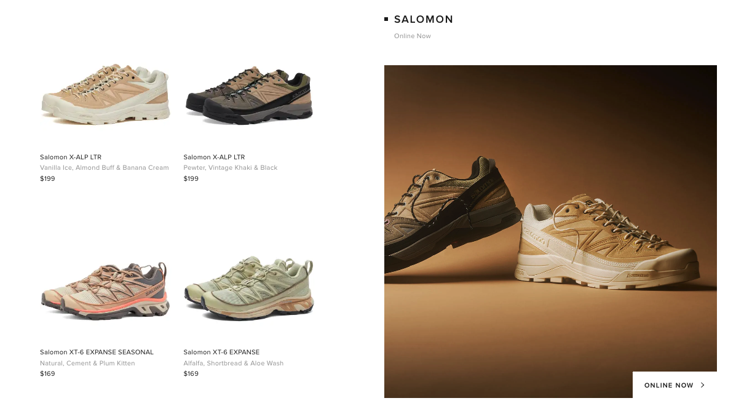The width and height of the screenshot is (736, 414).
Task: Click the Online Now subtitle under SALOMON
Action: click(412, 36)
